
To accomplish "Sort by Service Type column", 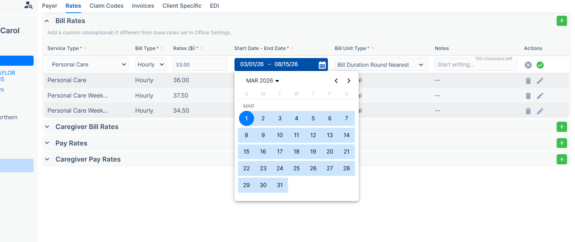I will click(85, 48).
